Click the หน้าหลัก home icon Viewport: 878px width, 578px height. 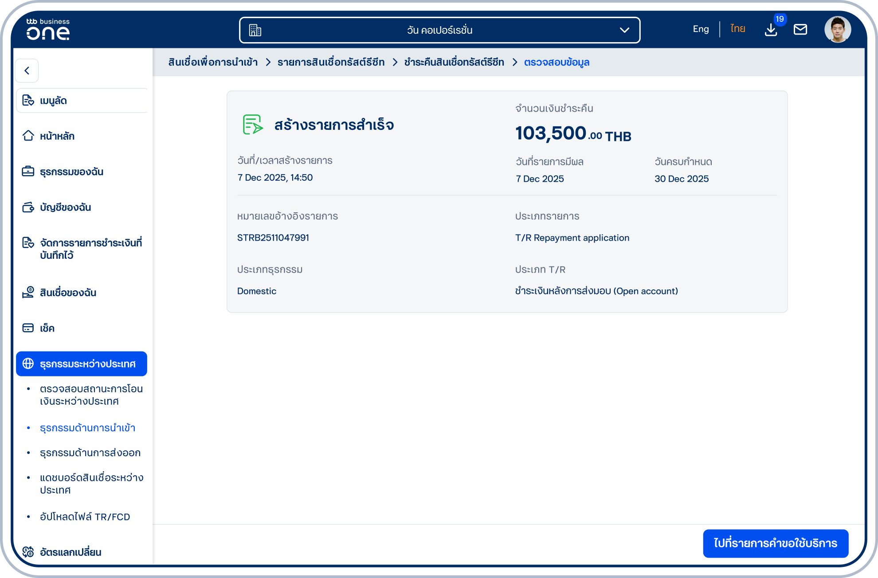click(28, 136)
